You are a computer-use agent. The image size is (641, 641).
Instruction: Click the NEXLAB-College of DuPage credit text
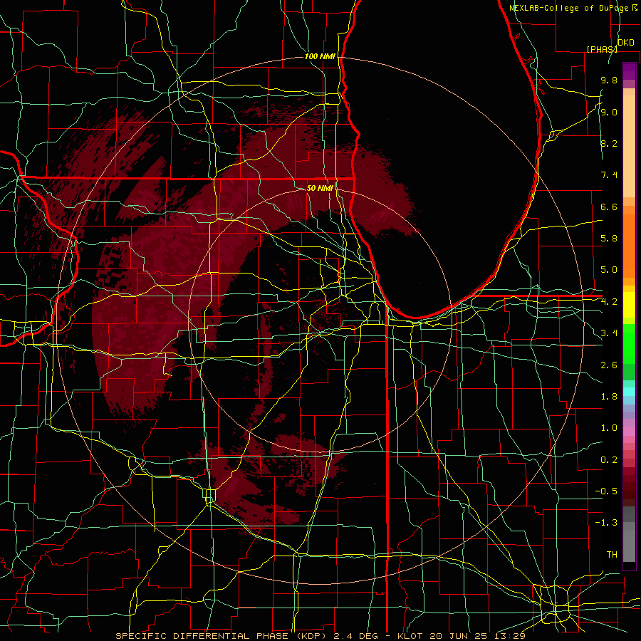[x=568, y=8]
